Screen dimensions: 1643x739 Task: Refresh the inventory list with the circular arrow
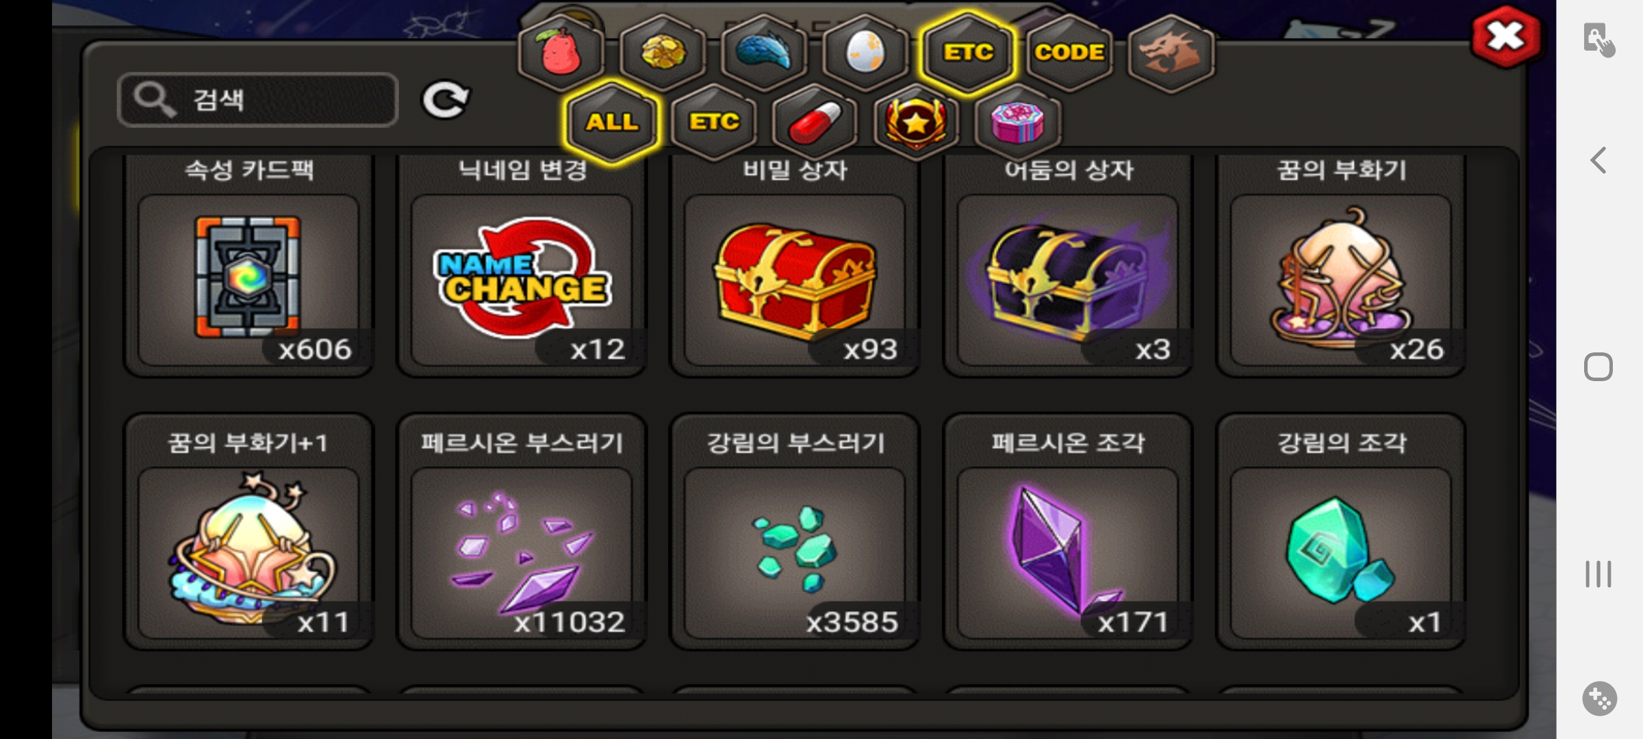[x=445, y=100]
